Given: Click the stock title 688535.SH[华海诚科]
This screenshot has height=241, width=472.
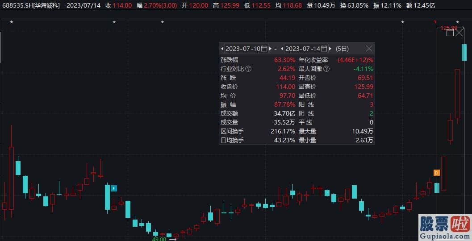Looking at the screenshot, I should pyautogui.click(x=31, y=5).
